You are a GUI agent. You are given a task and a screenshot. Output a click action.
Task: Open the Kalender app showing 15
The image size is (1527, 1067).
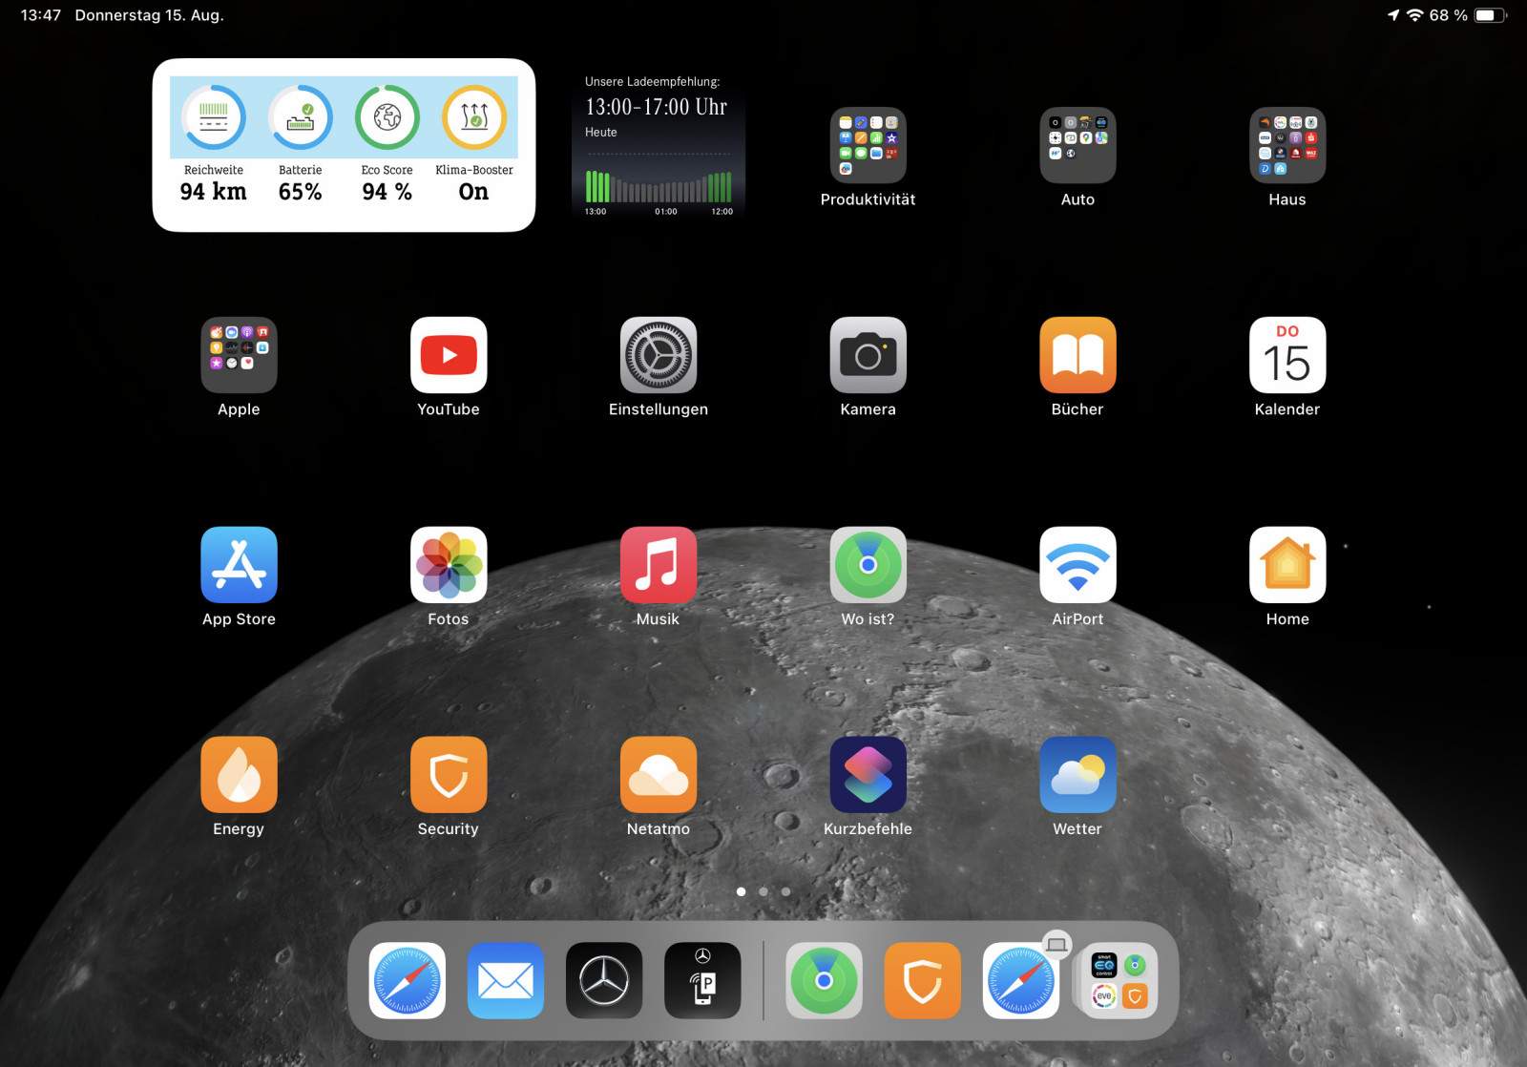(x=1287, y=355)
